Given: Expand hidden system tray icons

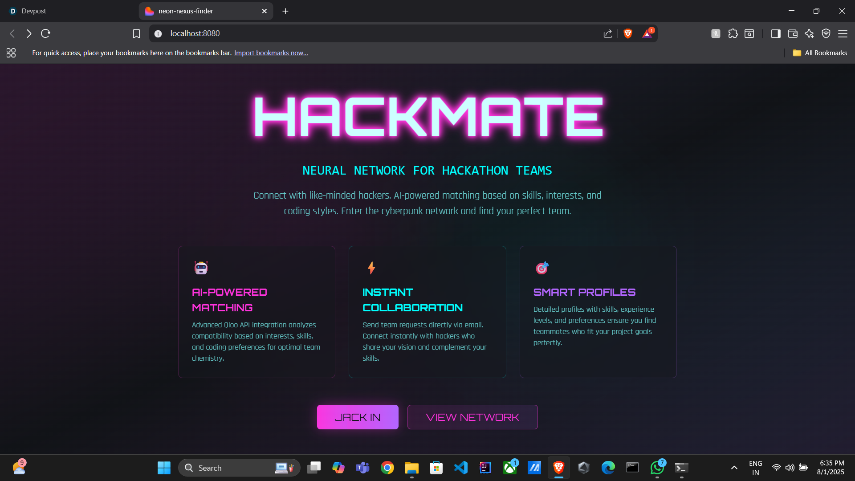Looking at the screenshot, I should [x=734, y=468].
